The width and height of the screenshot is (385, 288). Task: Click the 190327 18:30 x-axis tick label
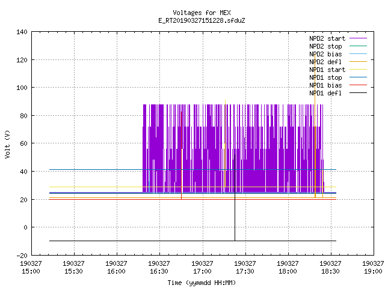point(330,268)
